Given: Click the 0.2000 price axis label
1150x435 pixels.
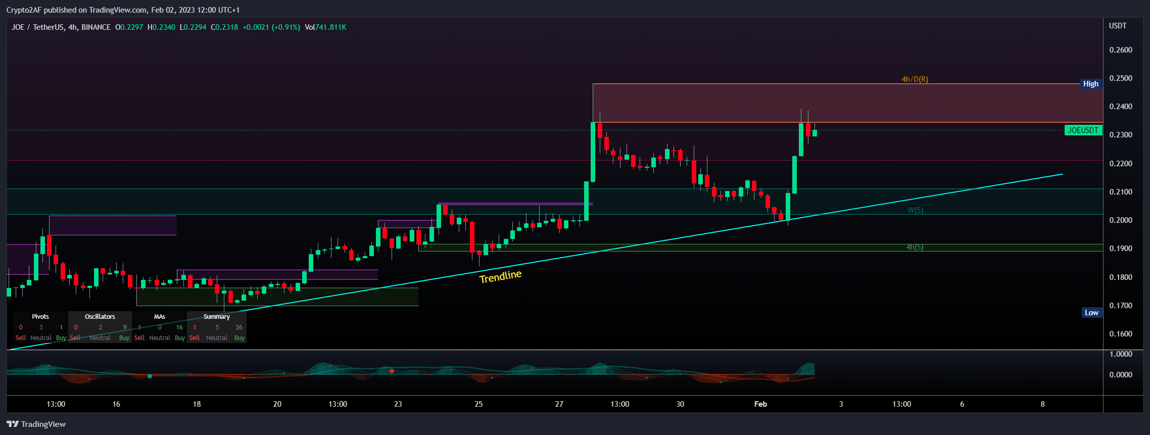Looking at the screenshot, I should (x=1121, y=220).
